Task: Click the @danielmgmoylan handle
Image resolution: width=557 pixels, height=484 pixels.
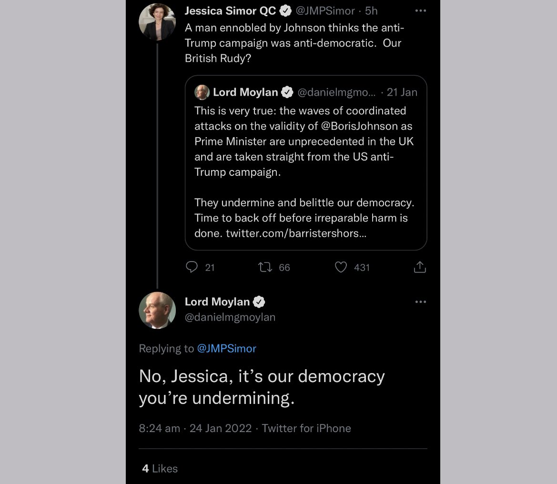Action: click(x=230, y=317)
